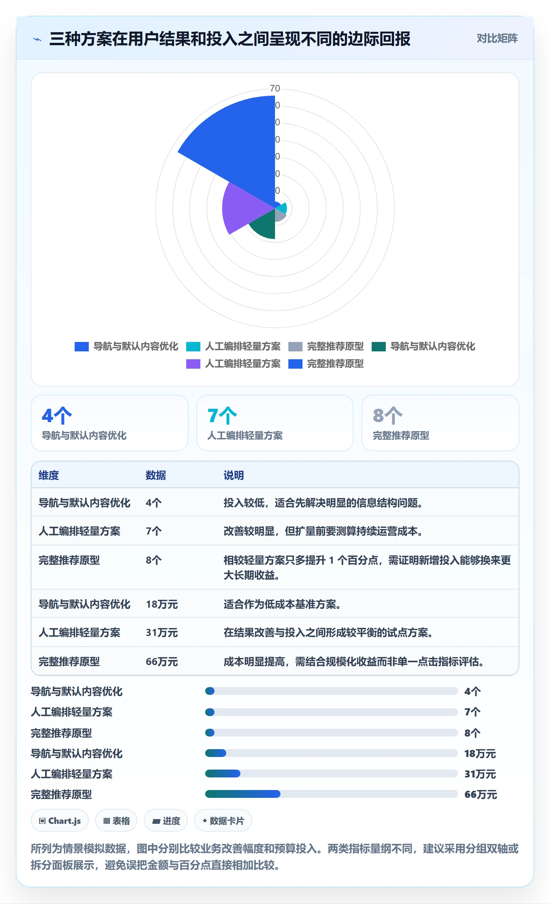
Task: Toggle the dark green 导航与默认内容优化 legend entry
Action: pyautogui.click(x=423, y=346)
